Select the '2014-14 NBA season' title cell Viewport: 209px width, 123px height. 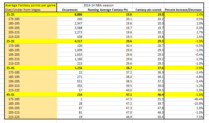(99, 5)
